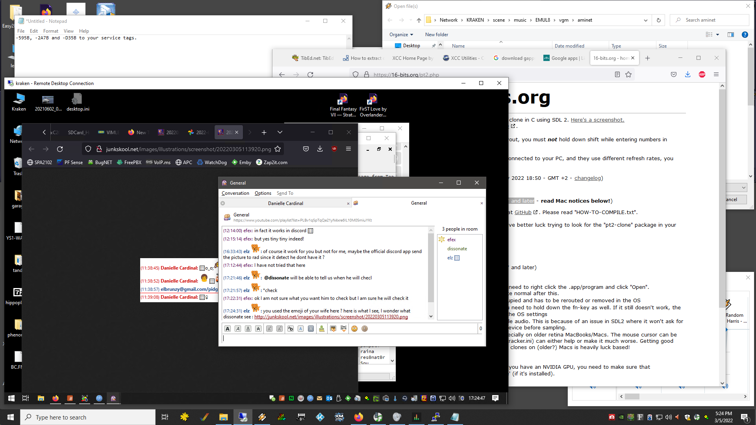This screenshot has width=756, height=425.
Task: Follow the "Here's a screenshot." link
Action: [x=597, y=120]
